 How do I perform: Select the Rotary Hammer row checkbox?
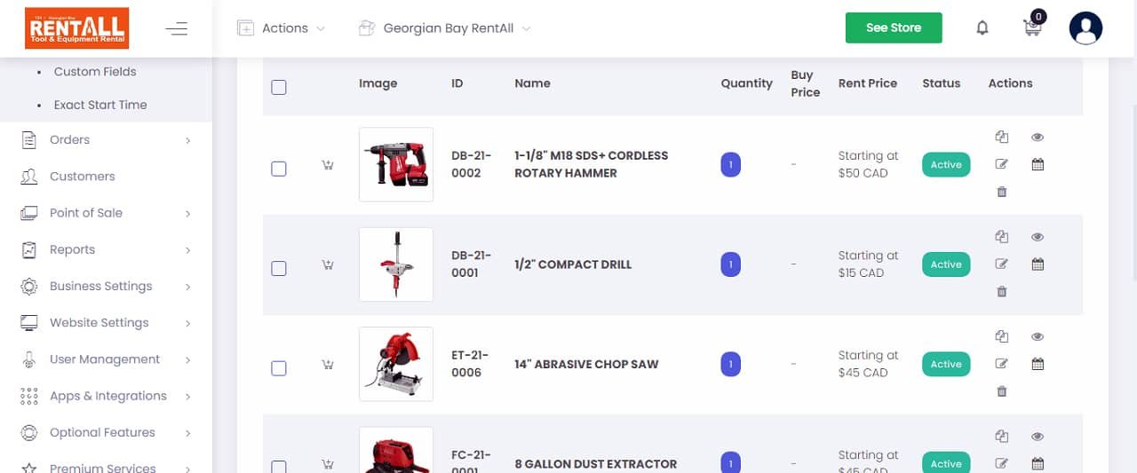[279, 169]
